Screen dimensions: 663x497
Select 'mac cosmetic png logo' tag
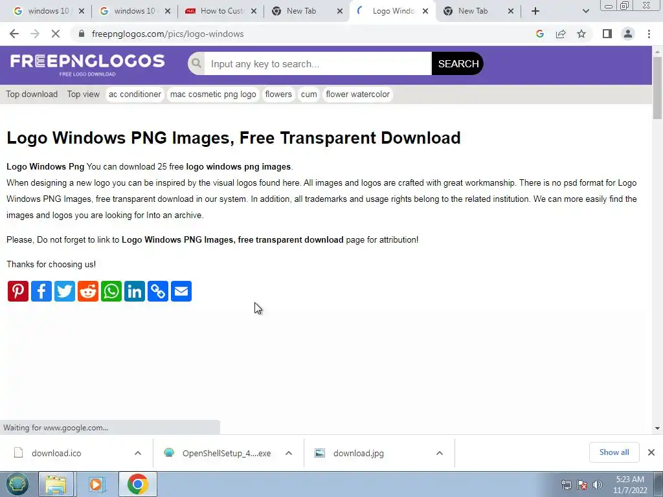213,94
